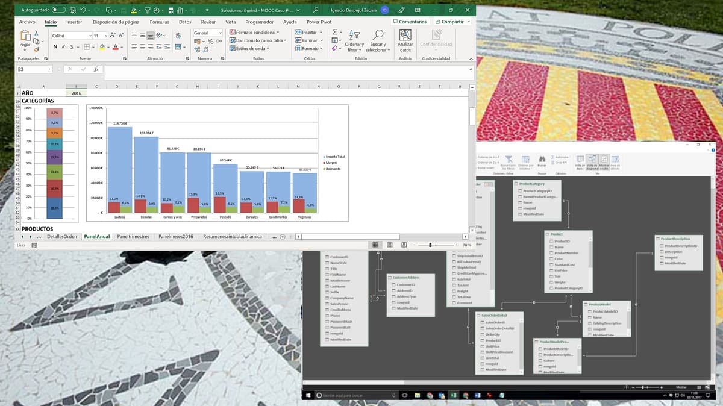The width and height of the screenshot is (723, 406).
Task: Click cell B1 showing 2016
Action: [76, 93]
